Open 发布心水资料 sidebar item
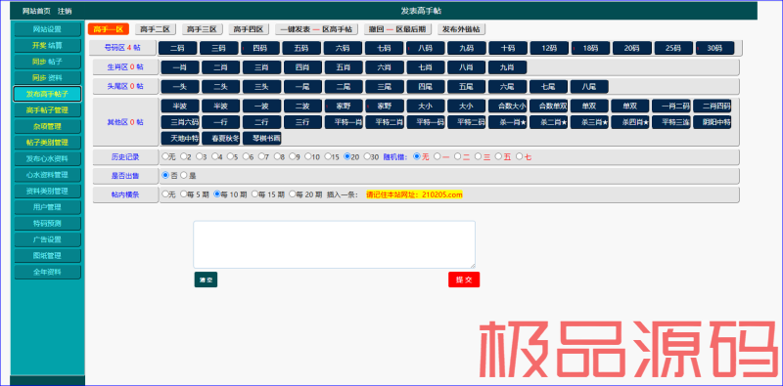This screenshot has width=783, height=386. tap(47, 158)
